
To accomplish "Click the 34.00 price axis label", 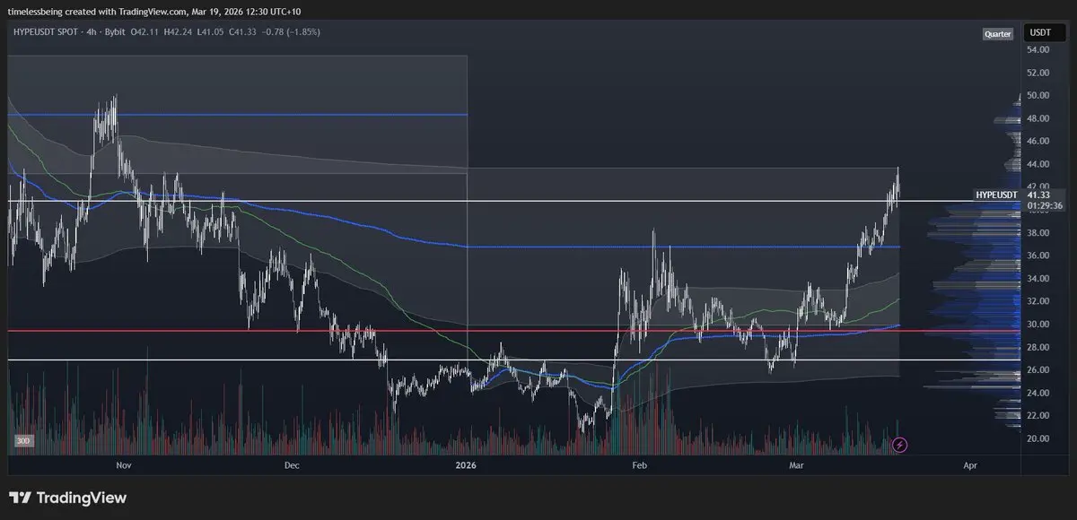I will [x=1038, y=278].
